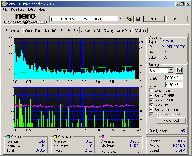Minimize the Nero CD-DVD Speed window
192x156 pixels.
[x=177, y=4]
